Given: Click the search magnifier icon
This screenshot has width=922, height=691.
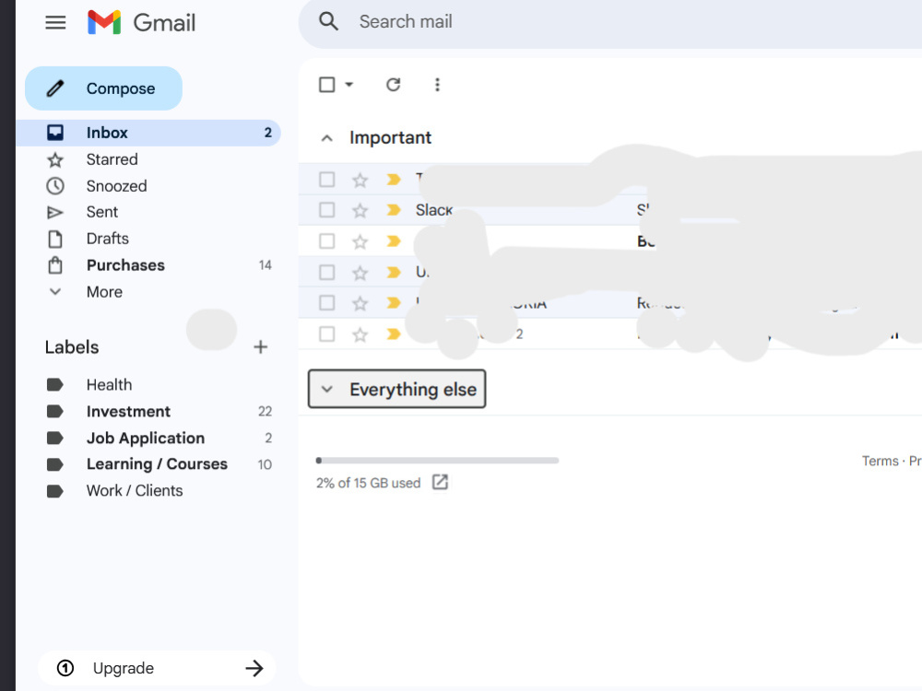Looking at the screenshot, I should click(328, 22).
